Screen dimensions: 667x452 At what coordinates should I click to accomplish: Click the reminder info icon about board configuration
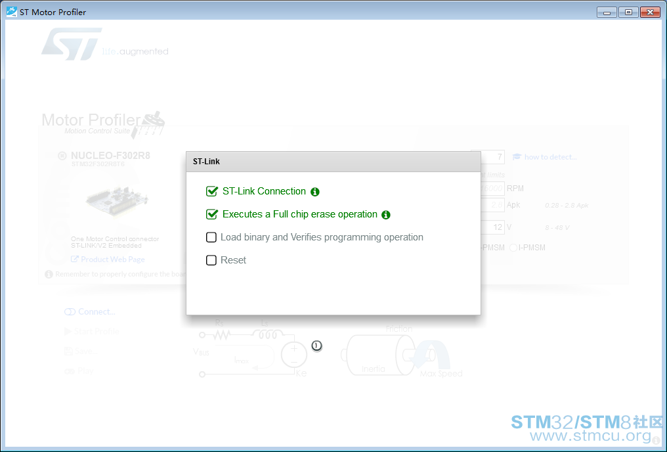(x=49, y=274)
